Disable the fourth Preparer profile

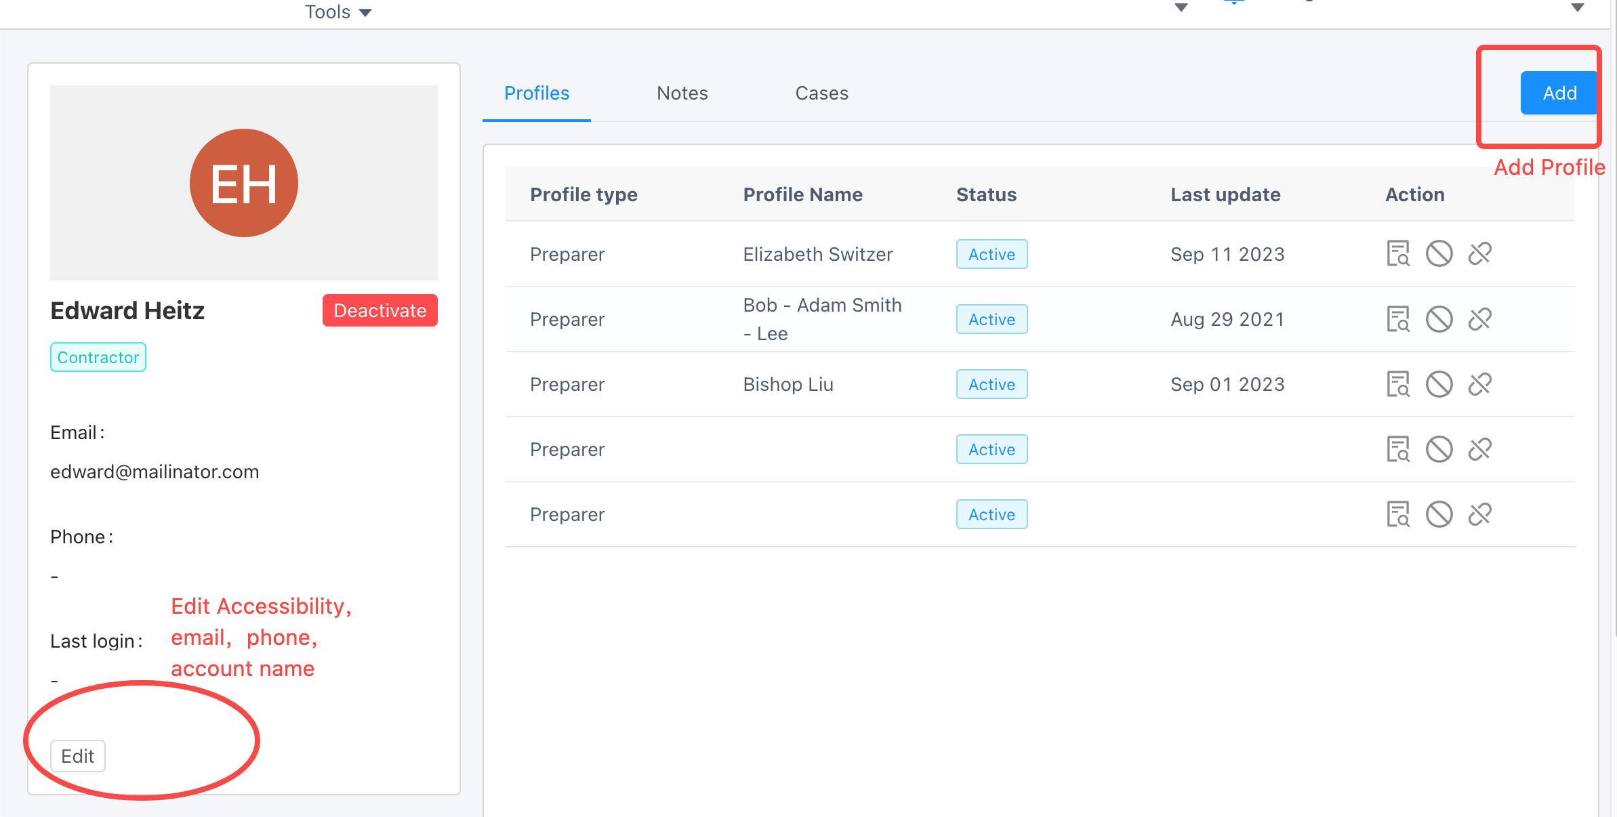(1439, 449)
